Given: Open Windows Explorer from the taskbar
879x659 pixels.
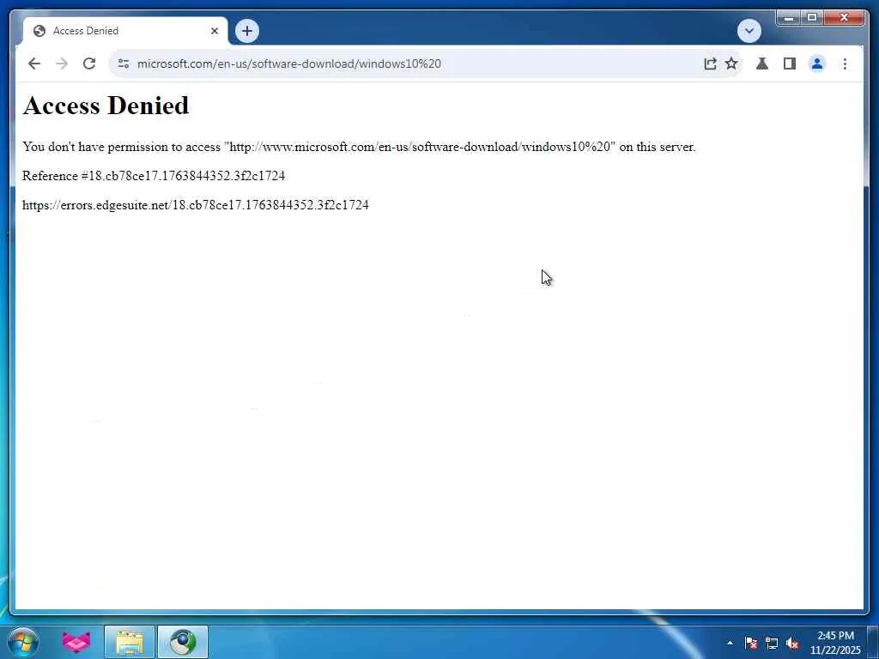Looking at the screenshot, I should 130,642.
